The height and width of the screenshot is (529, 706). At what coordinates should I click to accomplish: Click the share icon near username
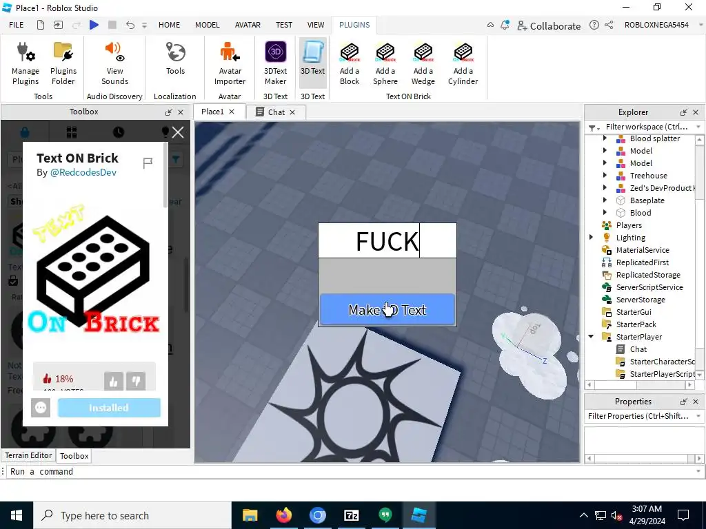click(x=609, y=25)
